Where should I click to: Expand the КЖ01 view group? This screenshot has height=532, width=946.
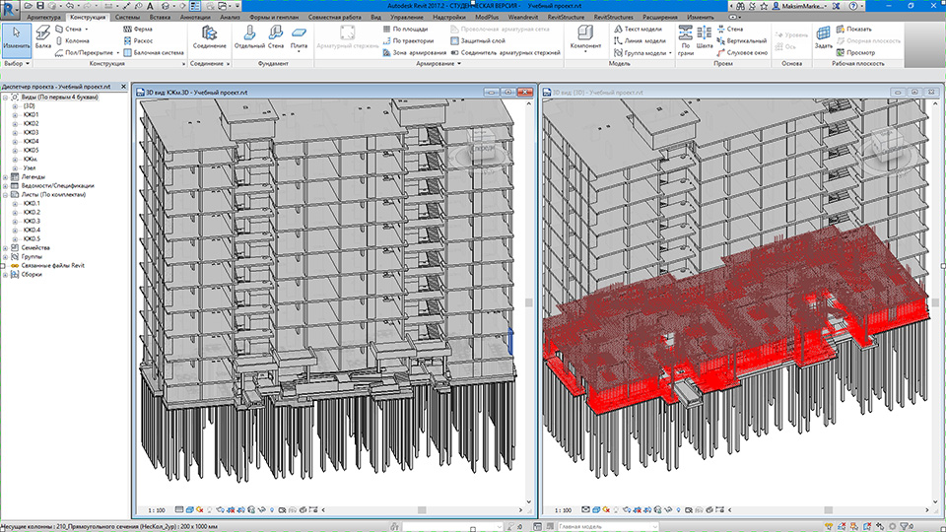click(15, 114)
